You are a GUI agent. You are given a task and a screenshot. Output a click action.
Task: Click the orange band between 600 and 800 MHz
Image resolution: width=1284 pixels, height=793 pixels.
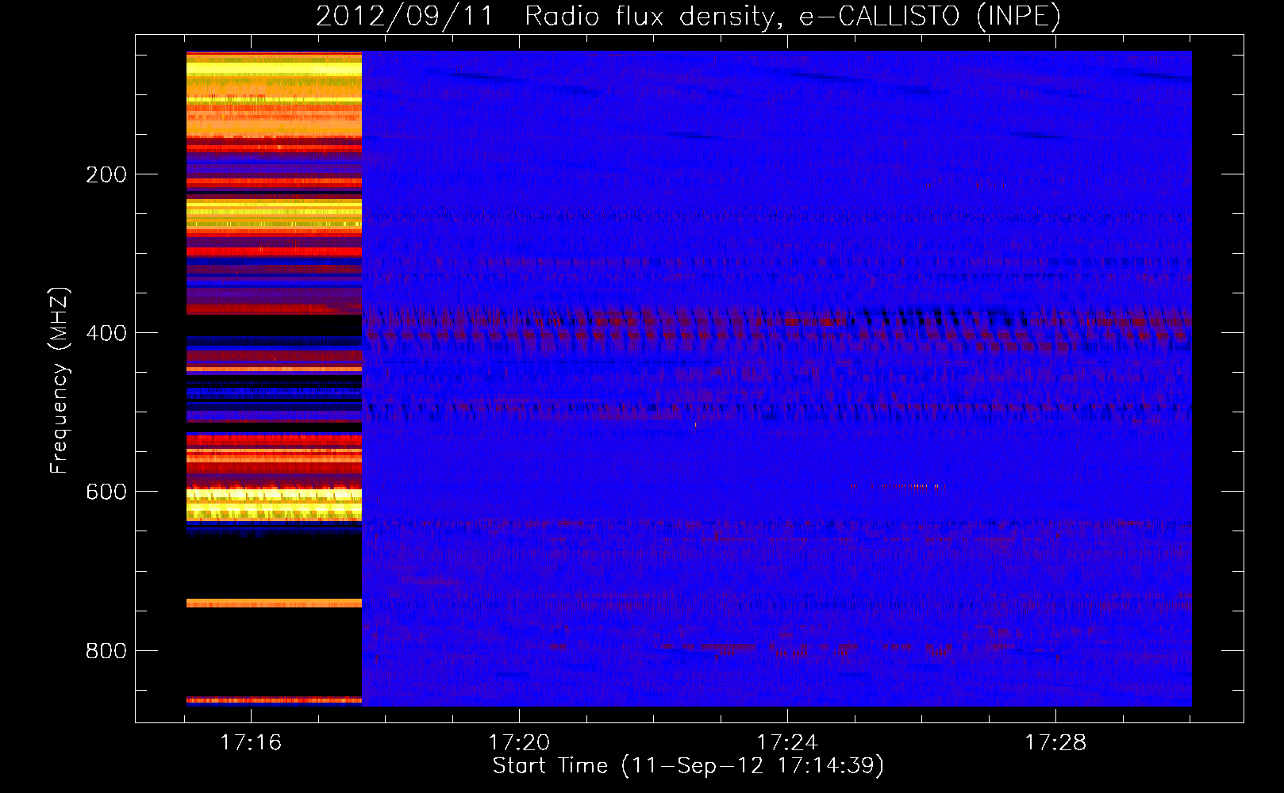point(274,603)
